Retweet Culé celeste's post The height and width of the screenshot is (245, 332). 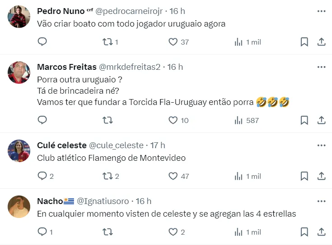(x=107, y=176)
